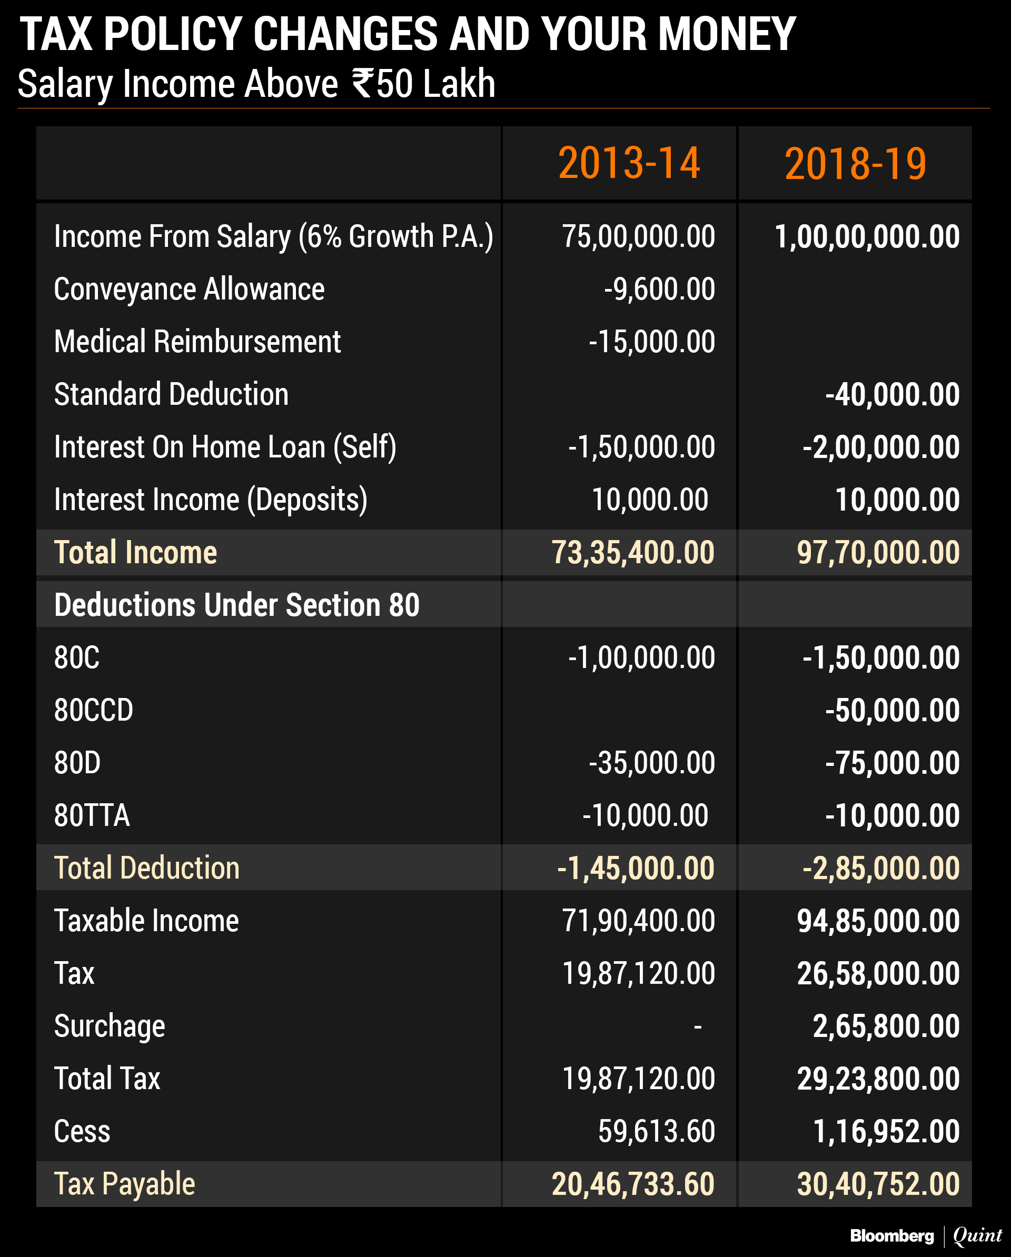The image size is (1011, 1257).
Task: Click the Bloomberg logo in the footer
Action: pyautogui.click(x=891, y=1235)
